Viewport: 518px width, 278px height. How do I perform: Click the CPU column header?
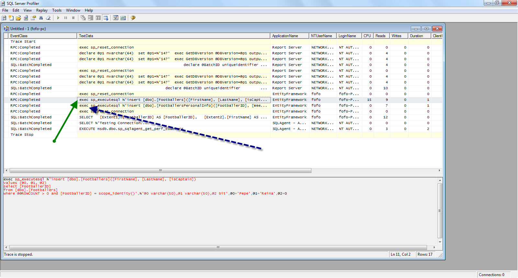click(367, 36)
